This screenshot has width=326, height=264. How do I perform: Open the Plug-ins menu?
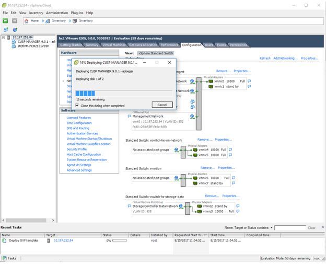point(77,13)
